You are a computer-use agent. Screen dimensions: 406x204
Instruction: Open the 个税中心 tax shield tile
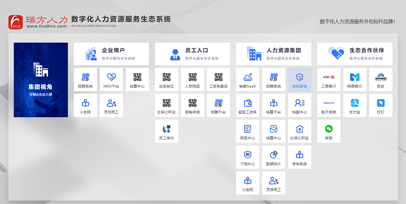click(x=247, y=157)
